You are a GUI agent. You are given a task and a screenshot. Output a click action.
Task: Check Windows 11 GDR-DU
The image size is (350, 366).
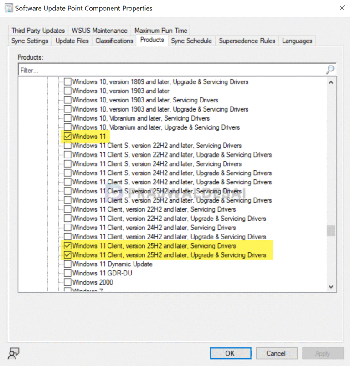(x=67, y=273)
